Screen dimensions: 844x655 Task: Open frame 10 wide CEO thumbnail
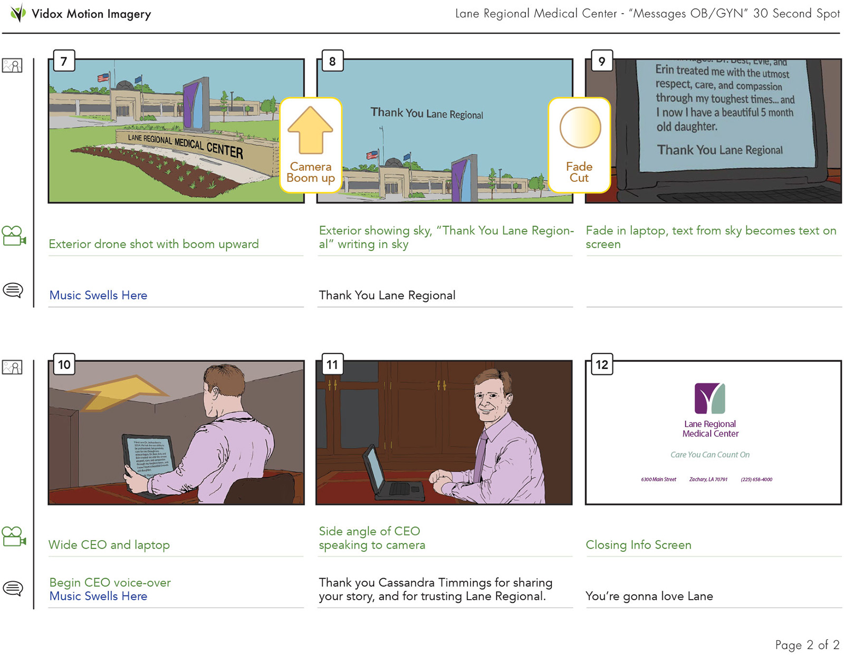coord(176,433)
